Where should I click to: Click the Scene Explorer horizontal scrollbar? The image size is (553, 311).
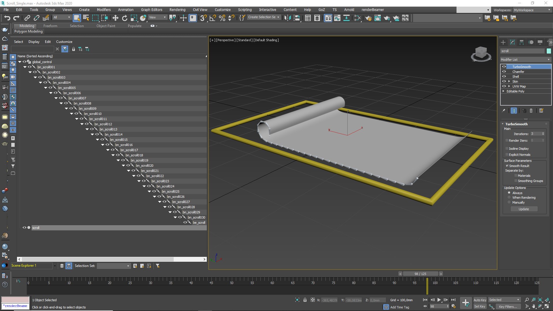tap(98, 259)
